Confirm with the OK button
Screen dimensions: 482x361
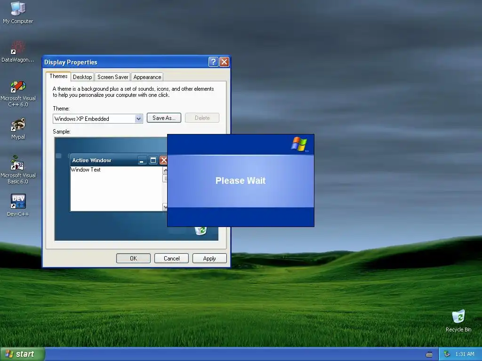tap(133, 259)
